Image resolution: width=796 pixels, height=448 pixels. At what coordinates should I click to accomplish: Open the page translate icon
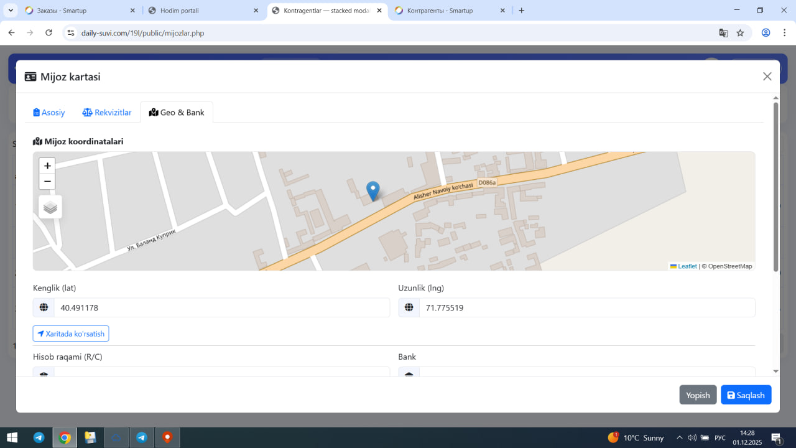coord(723,33)
